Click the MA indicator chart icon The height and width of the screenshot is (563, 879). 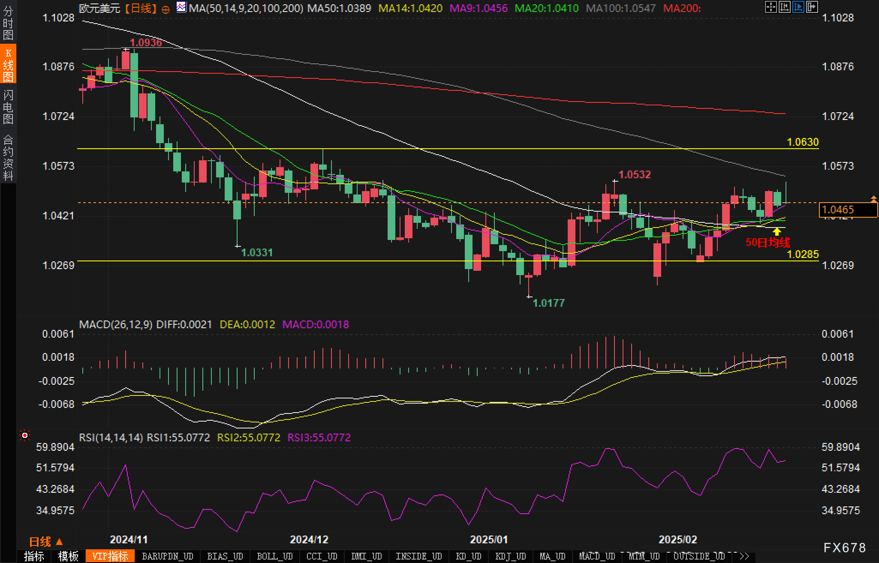[x=181, y=7]
